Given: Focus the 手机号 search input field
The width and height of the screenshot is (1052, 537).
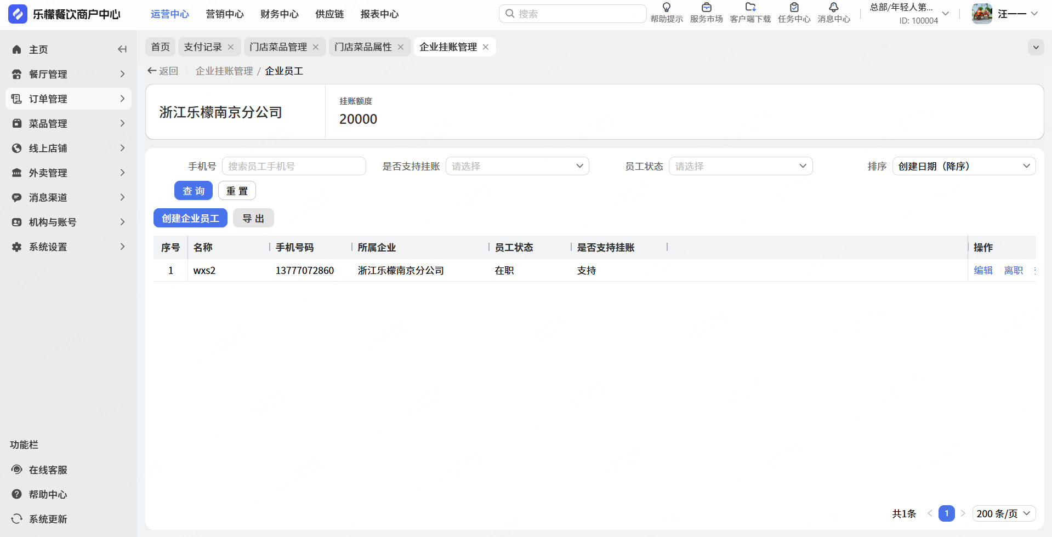Looking at the screenshot, I should (294, 166).
